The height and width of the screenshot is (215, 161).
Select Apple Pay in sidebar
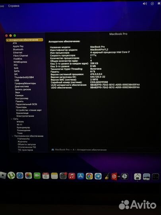18,46
